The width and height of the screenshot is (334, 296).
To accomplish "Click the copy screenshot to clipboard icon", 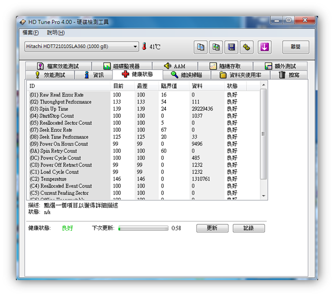I will tap(216, 47).
